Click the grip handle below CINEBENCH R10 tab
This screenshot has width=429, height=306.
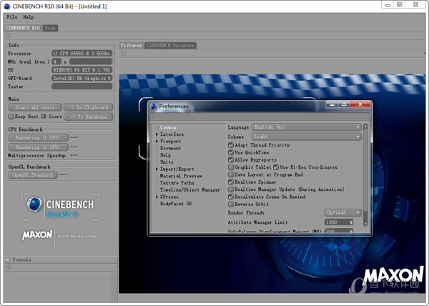[8, 36]
